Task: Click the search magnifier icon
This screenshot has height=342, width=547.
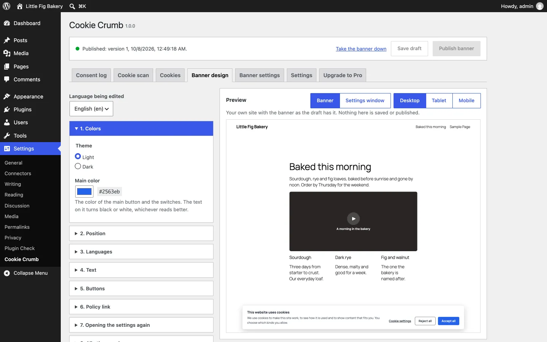Action: [x=72, y=6]
